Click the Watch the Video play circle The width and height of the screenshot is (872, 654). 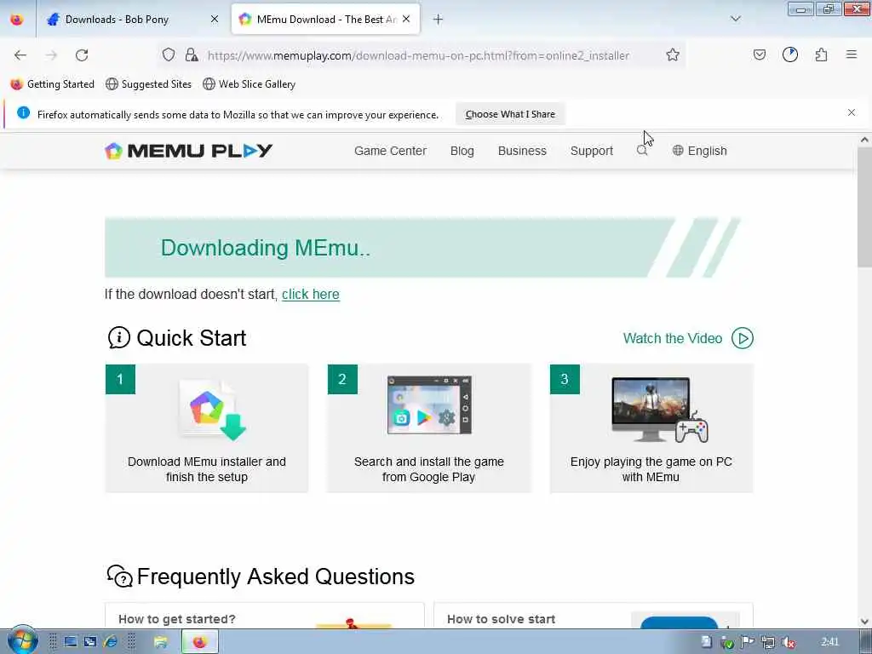(x=742, y=338)
